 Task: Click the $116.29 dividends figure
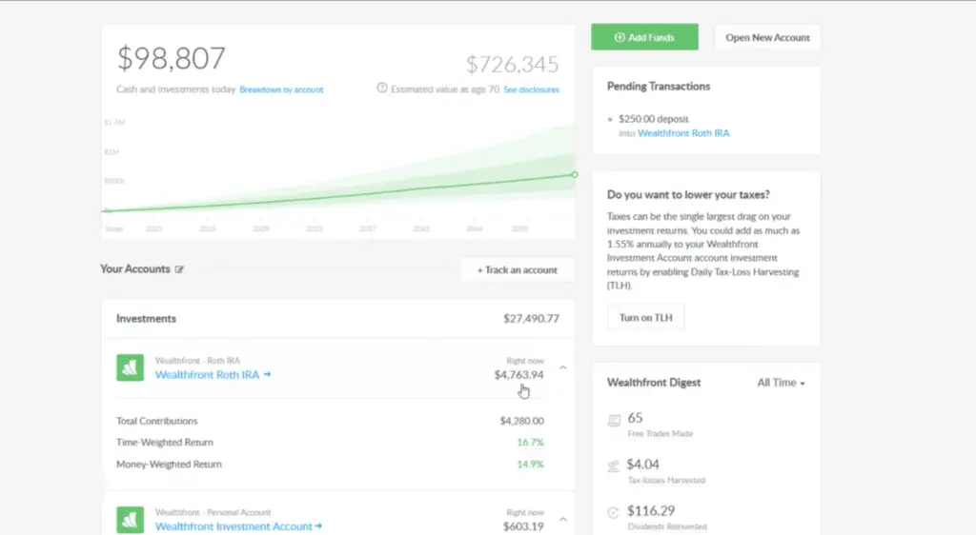pyautogui.click(x=651, y=511)
